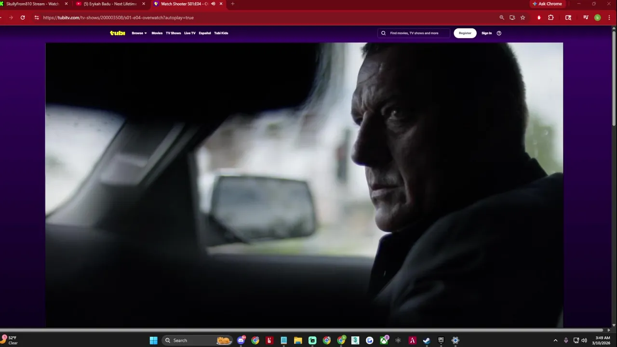Image resolution: width=617 pixels, height=347 pixels.
Task: Open the volume speaker tray icon
Action: pyautogui.click(x=584, y=340)
